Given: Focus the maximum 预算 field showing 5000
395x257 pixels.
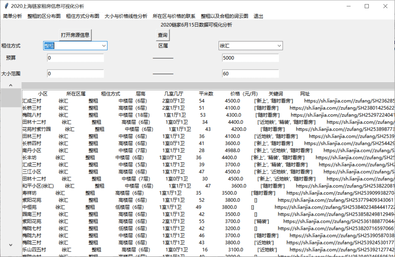Looking at the screenshot, I should coord(250,58).
